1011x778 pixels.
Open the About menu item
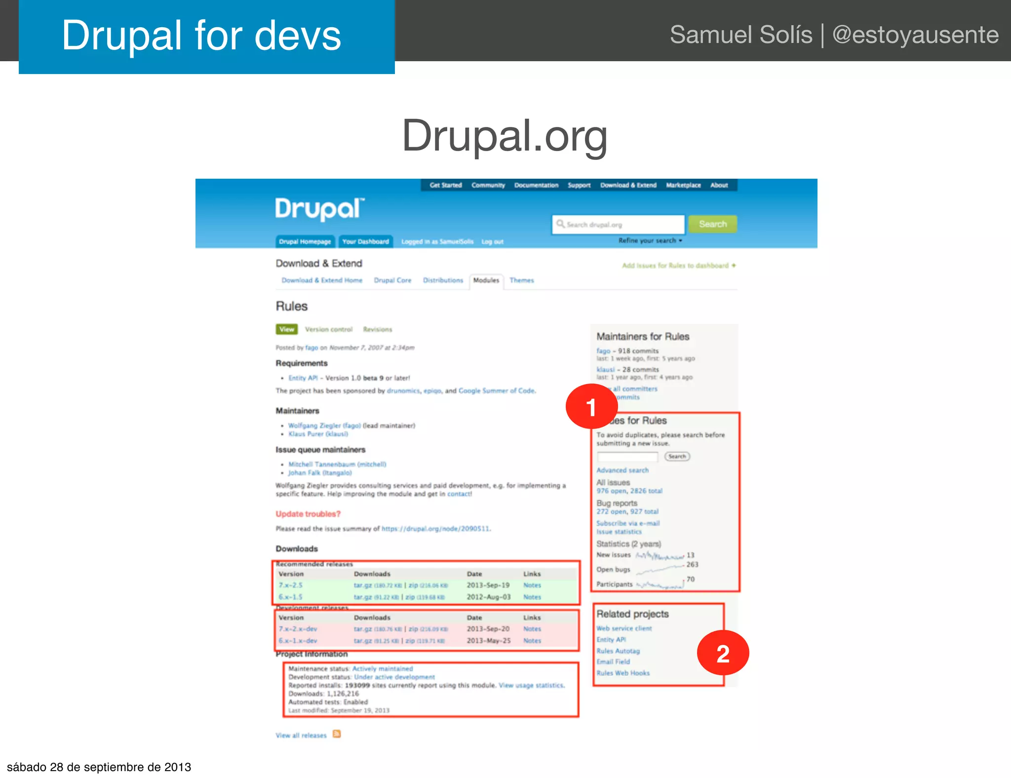pyautogui.click(x=719, y=185)
